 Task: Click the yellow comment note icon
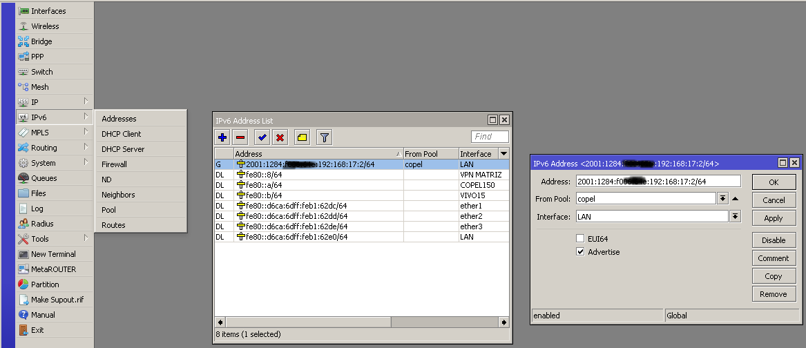[302, 137]
